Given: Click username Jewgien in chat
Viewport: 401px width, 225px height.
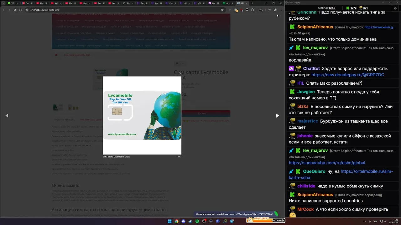Looking at the screenshot, I should pos(306,92).
